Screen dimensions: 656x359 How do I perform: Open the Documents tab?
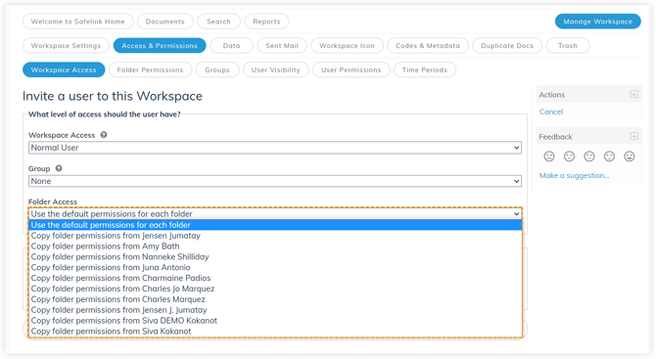pos(164,22)
